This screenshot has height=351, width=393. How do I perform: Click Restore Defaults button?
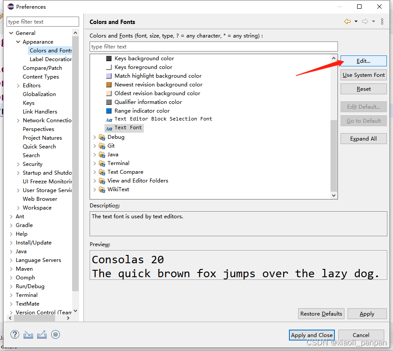(321, 314)
